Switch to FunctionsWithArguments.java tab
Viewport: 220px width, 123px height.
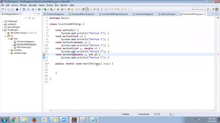click(x=114, y=14)
